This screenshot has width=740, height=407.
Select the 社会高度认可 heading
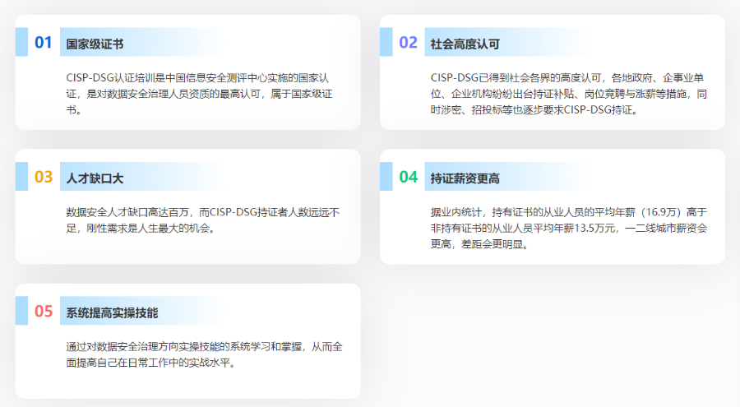click(465, 44)
